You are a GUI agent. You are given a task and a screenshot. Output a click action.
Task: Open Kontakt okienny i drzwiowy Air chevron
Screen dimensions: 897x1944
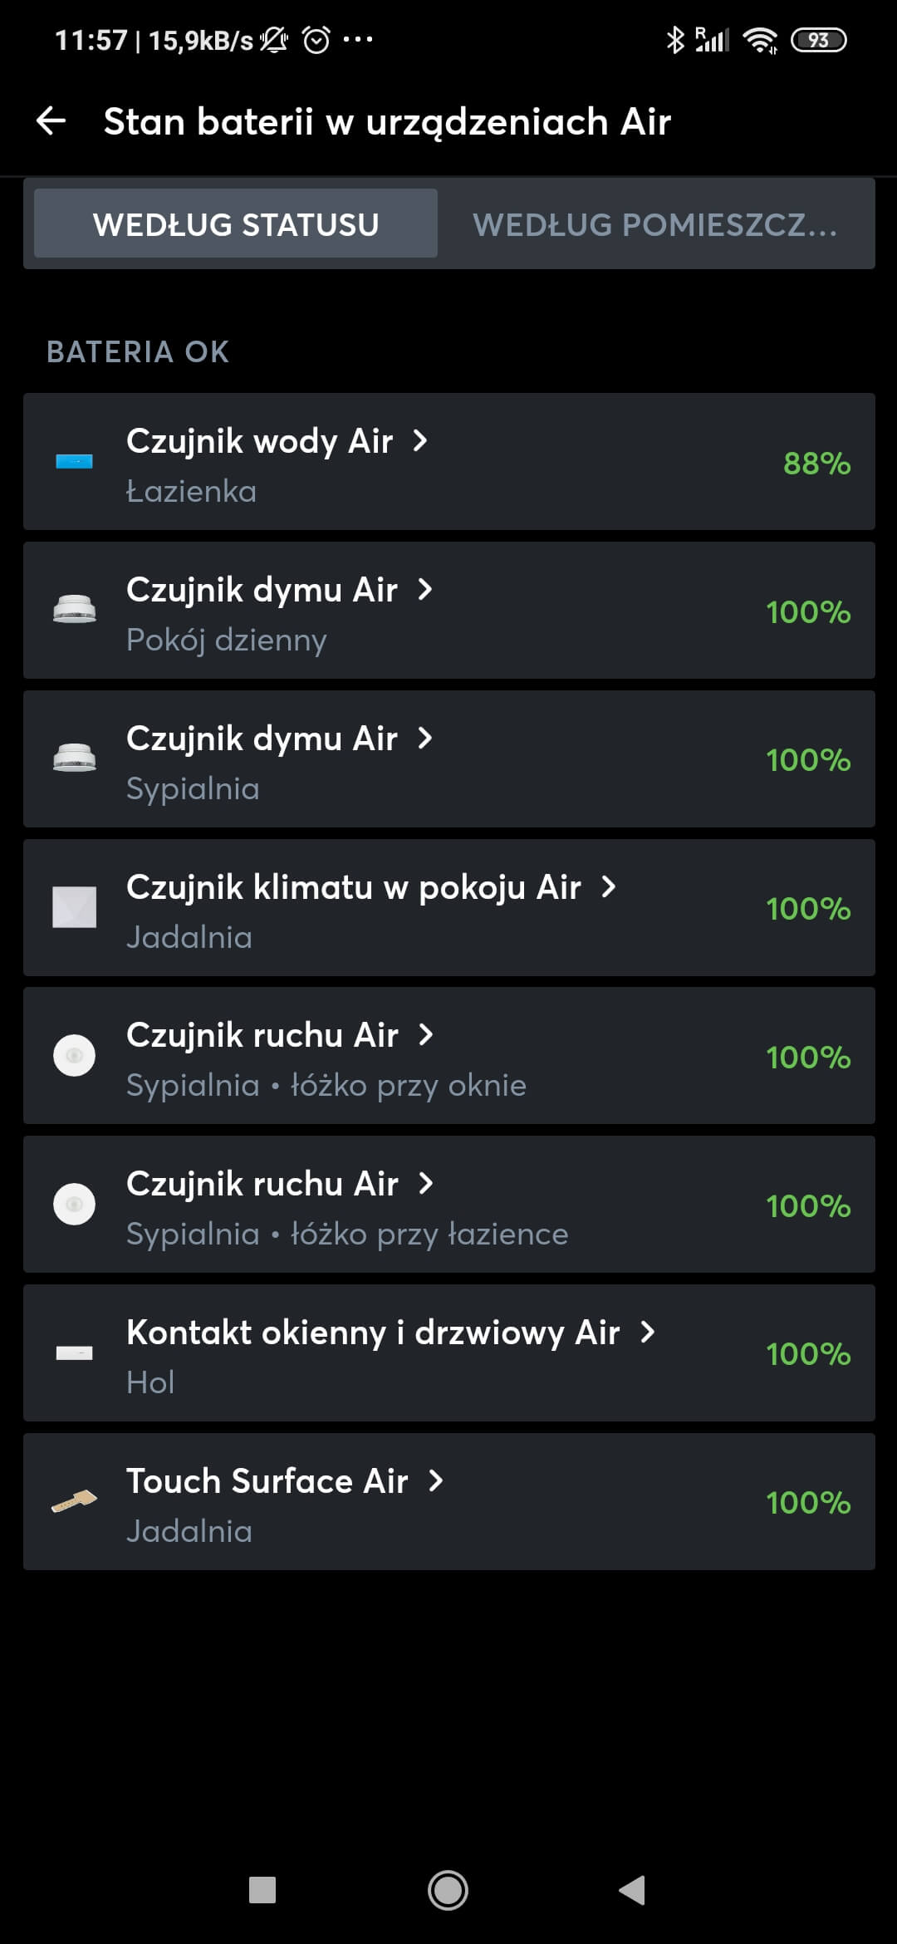pos(648,1332)
